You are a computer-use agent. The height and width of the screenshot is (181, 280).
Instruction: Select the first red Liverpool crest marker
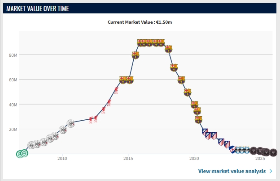coord(91,119)
